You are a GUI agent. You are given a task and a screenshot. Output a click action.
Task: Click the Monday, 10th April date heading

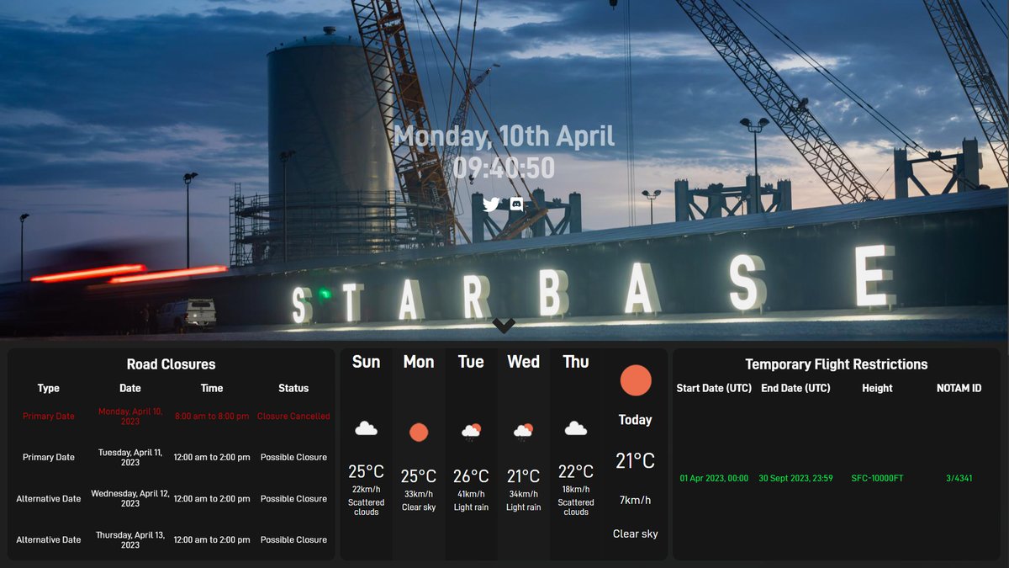point(504,136)
